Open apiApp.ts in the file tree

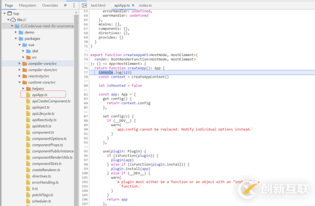coord(40,95)
